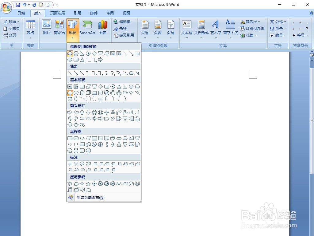Select the right arrow in block arrows
The image size is (314, 236).
tap(70, 112)
